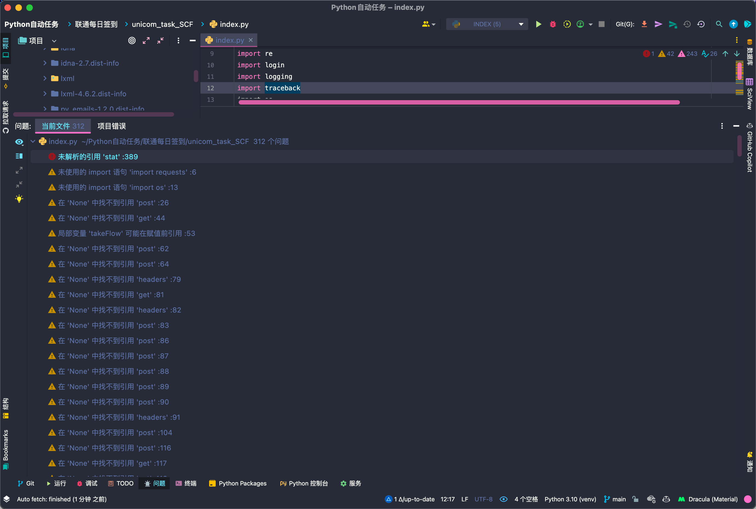
Task: Start a debug session with the bug icon
Action: (552, 24)
